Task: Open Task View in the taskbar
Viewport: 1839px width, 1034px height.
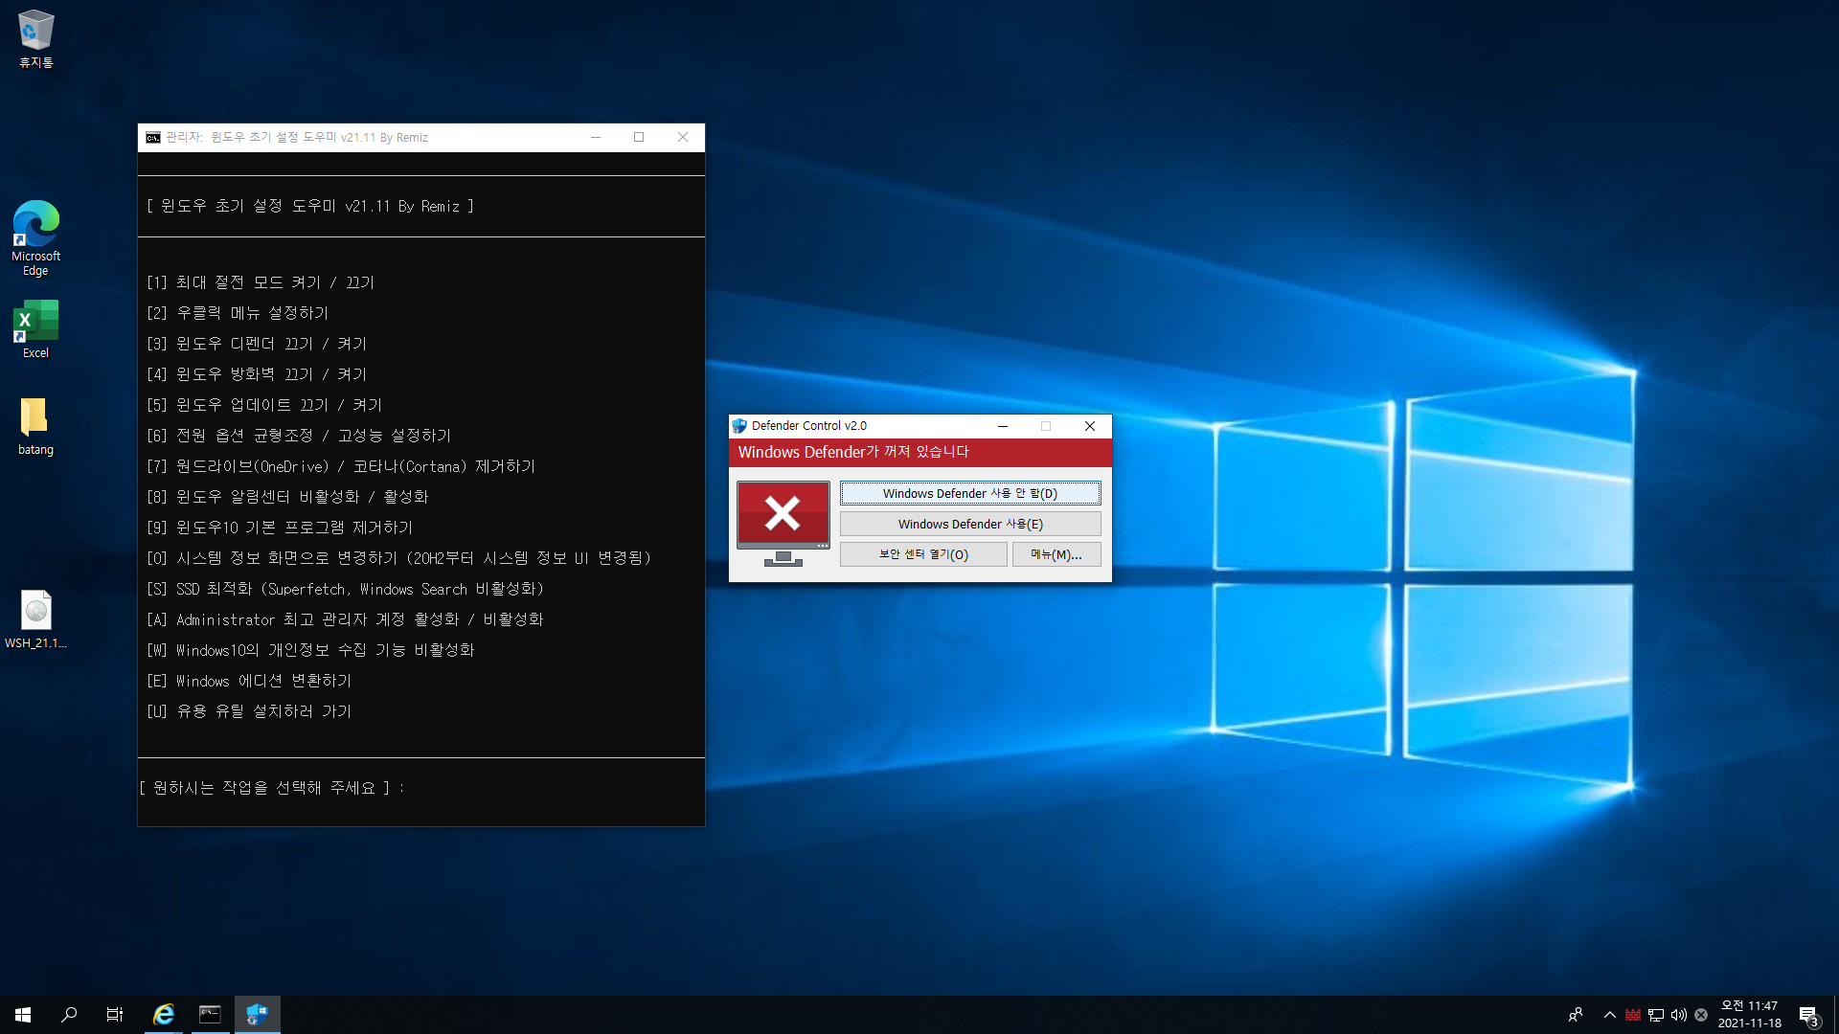Action: (115, 1015)
